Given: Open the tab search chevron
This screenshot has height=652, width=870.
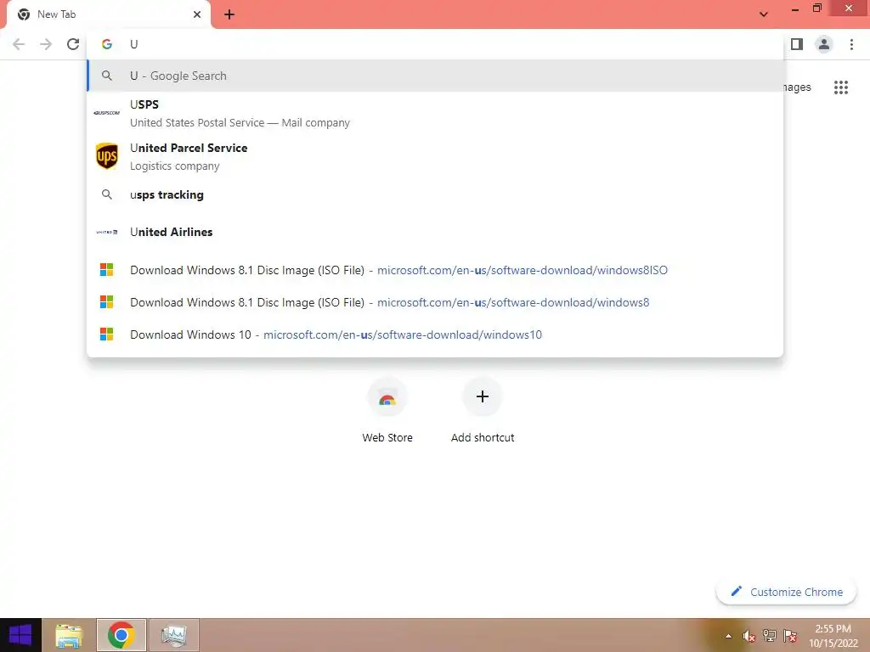Looking at the screenshot, I should (764, 14).
